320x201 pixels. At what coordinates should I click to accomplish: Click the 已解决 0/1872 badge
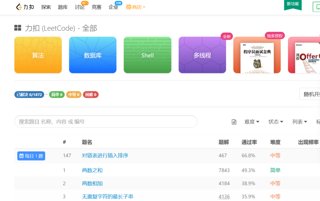pos(29,94)
